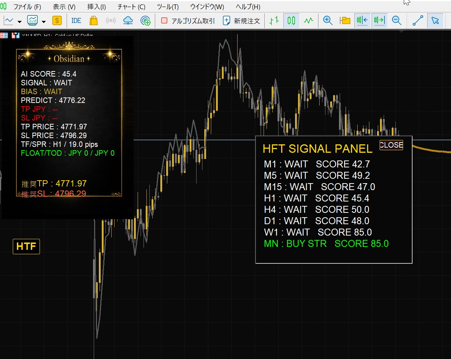Click the dollar sign trading icon
This screenshot has height=359, width=451.
click(x=57, y=21)
